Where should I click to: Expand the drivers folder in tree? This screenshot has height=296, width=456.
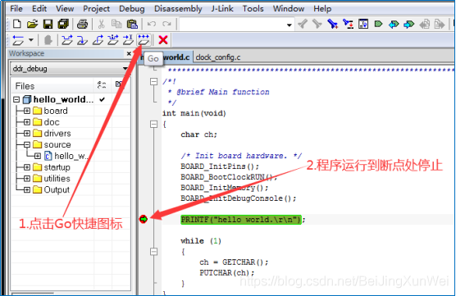click(27, 134)
